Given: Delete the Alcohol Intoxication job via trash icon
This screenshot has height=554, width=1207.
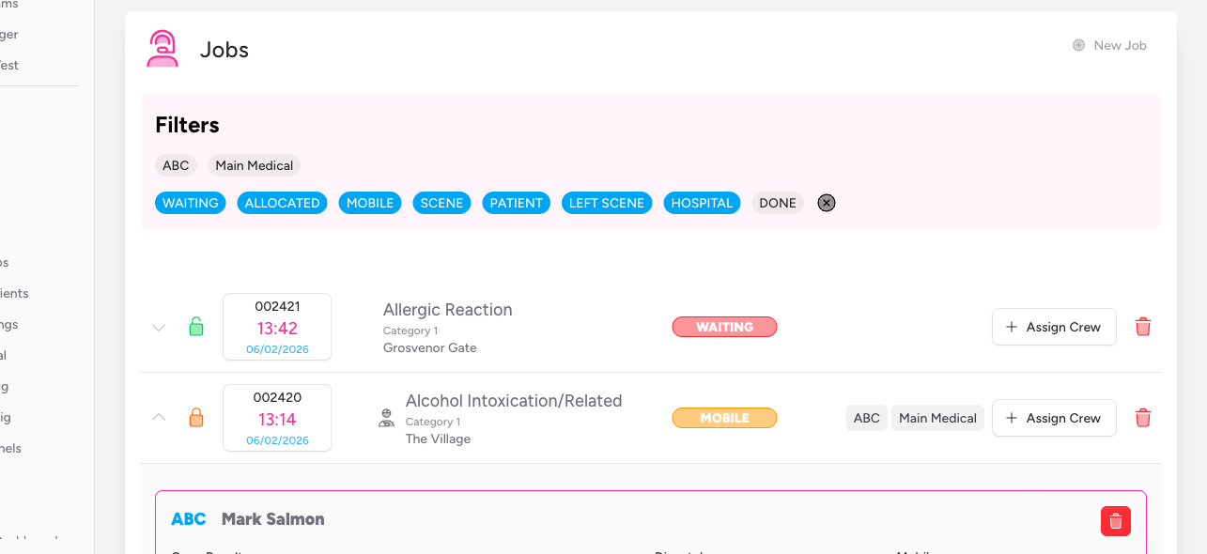Looking at the screenshot, I should [1143, 418].
